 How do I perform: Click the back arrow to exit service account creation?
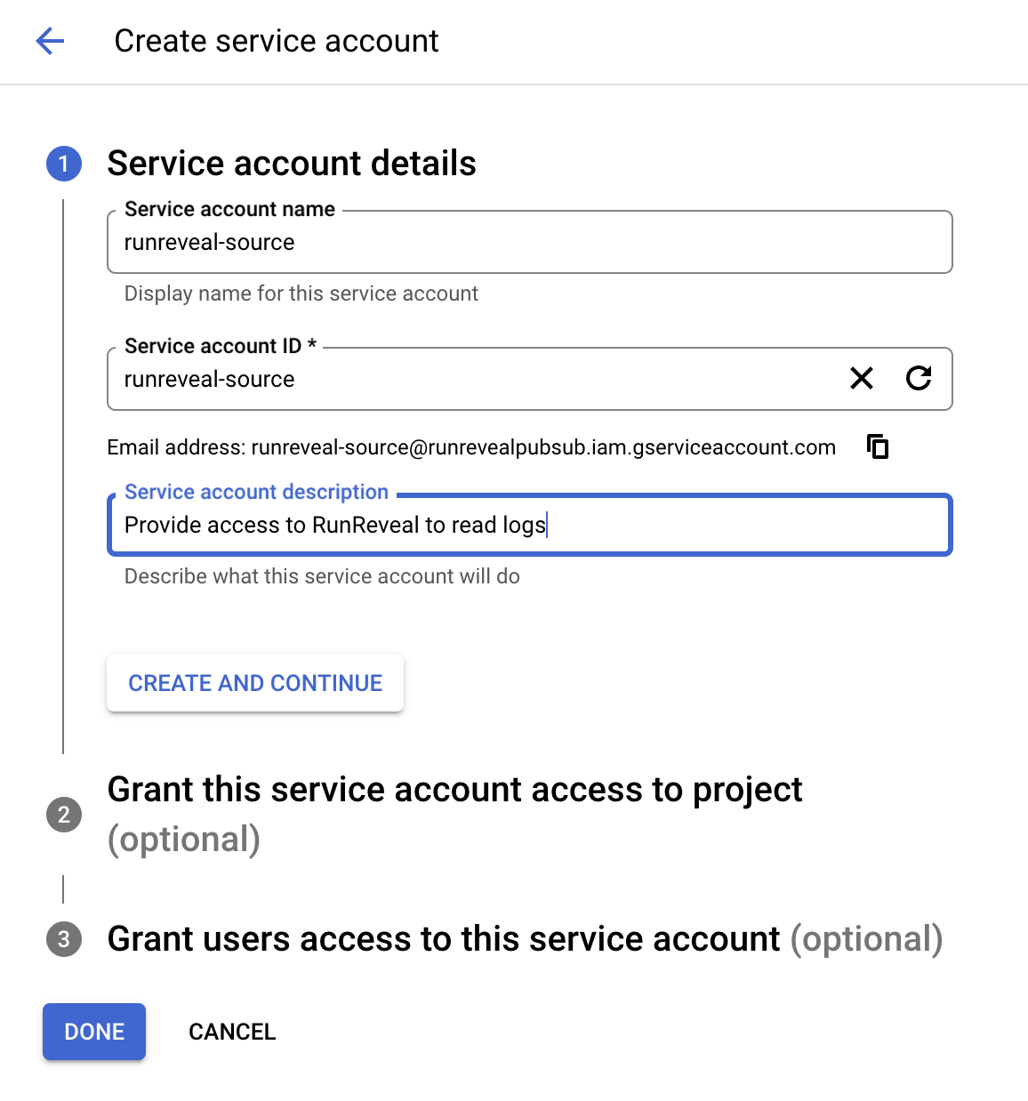(51, 41)
